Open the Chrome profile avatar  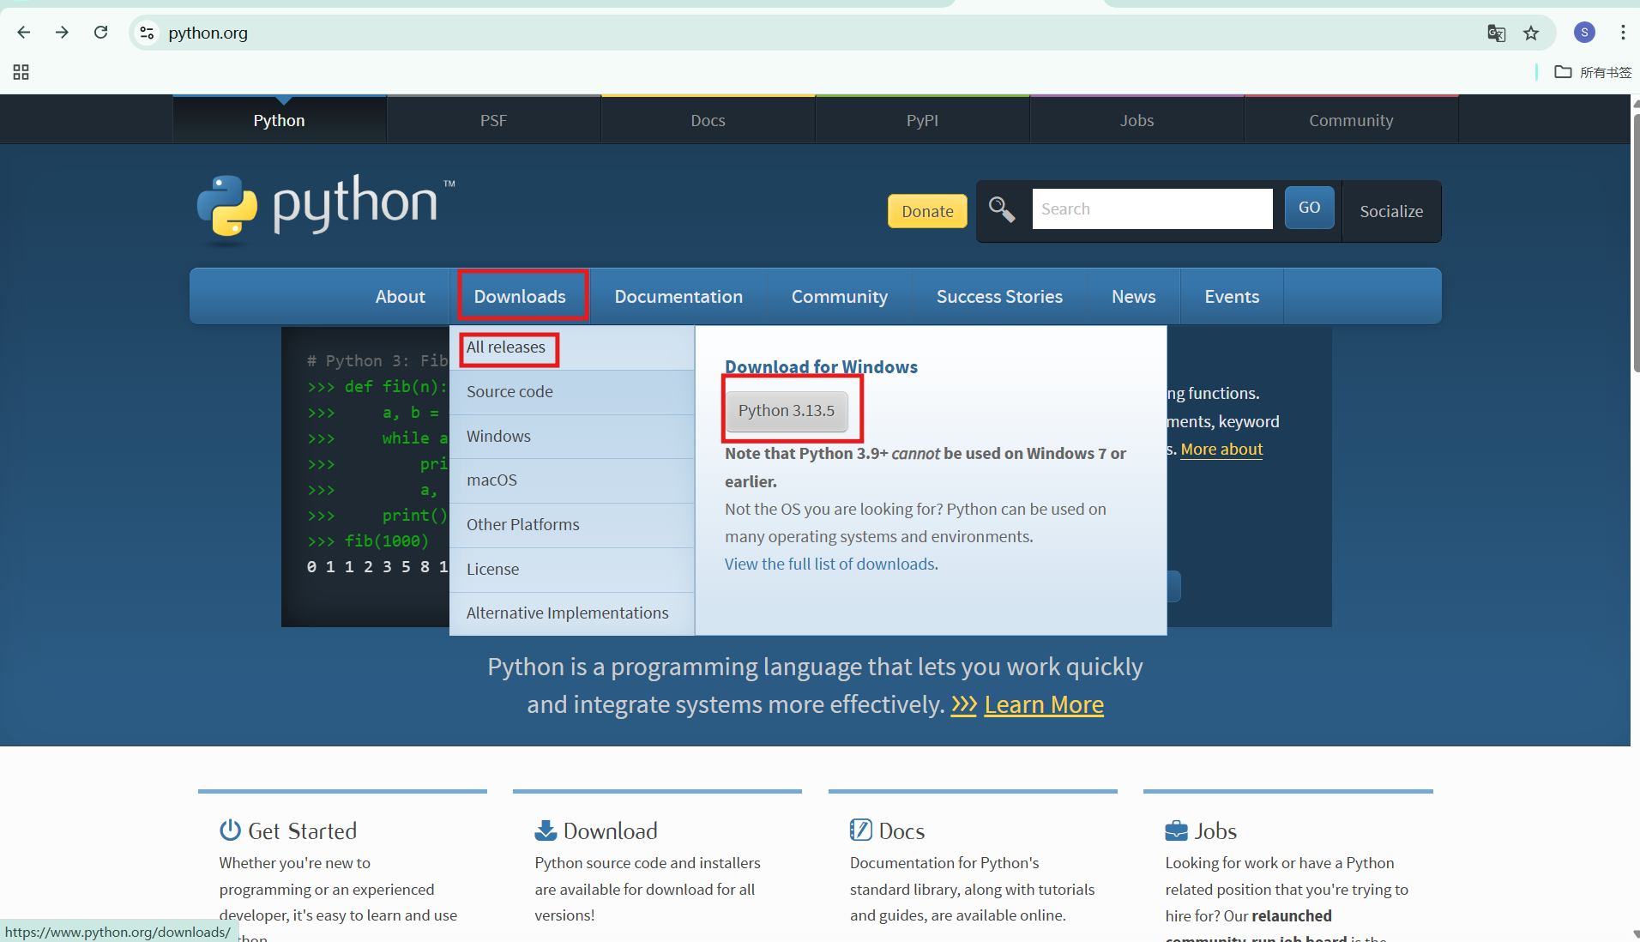(x=1584, y=33)
